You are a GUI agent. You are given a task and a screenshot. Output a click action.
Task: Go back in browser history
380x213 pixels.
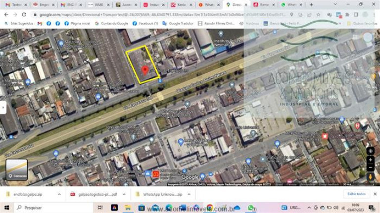(6, 15)
